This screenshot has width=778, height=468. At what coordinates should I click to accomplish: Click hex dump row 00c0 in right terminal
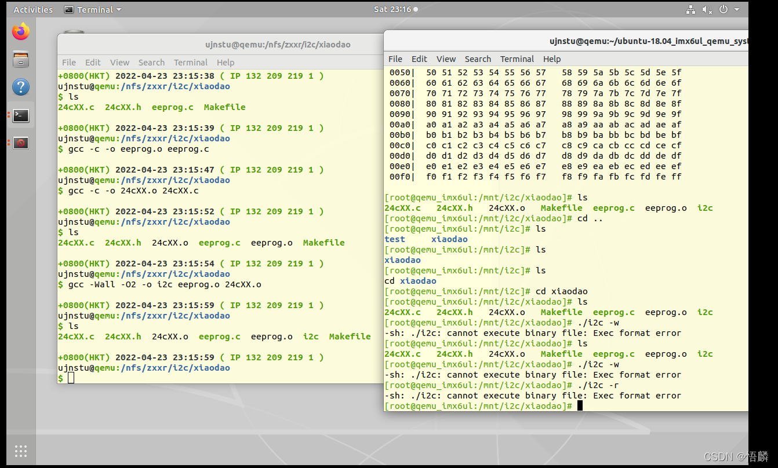[x=535, y=145]
